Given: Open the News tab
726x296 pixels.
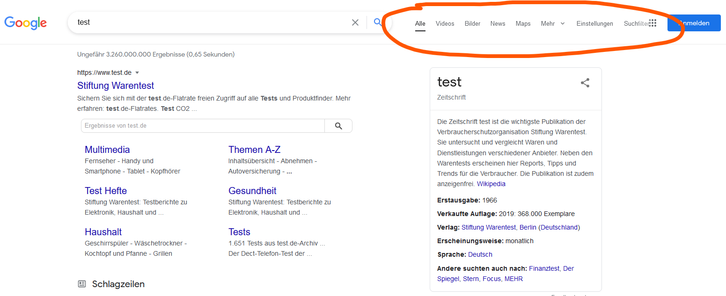Looking at the screenshot, I should [x=498, y=23].
